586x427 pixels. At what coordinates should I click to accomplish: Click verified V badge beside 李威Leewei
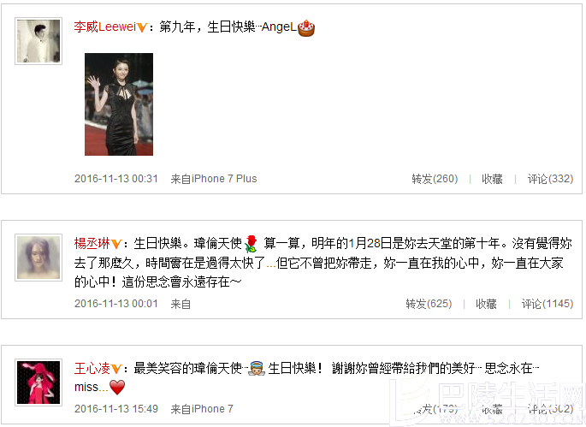[142, 27]
